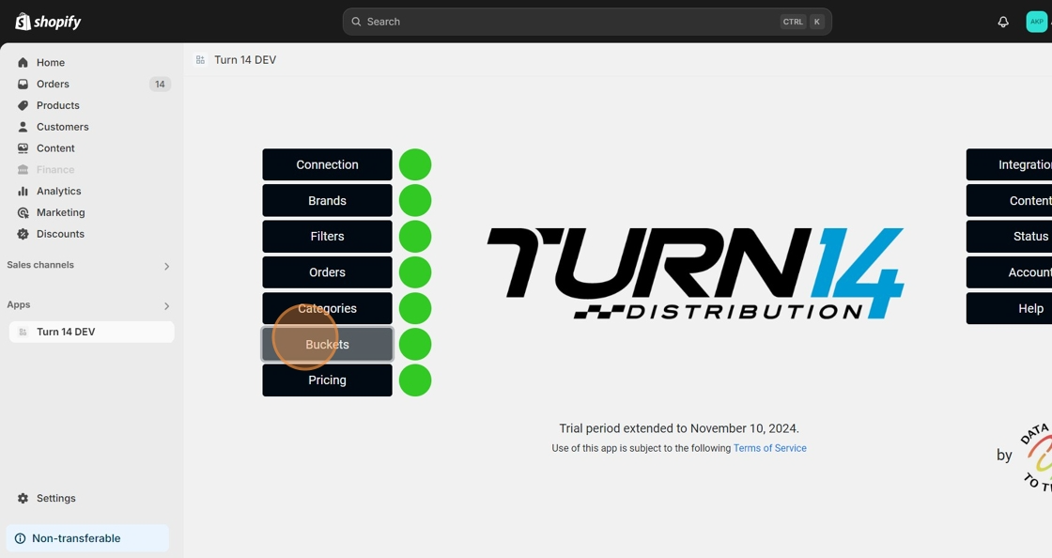Follow the Terms of Service link
The height and width of the screenshot is (558, 1052).
click(x=769, y=448)
